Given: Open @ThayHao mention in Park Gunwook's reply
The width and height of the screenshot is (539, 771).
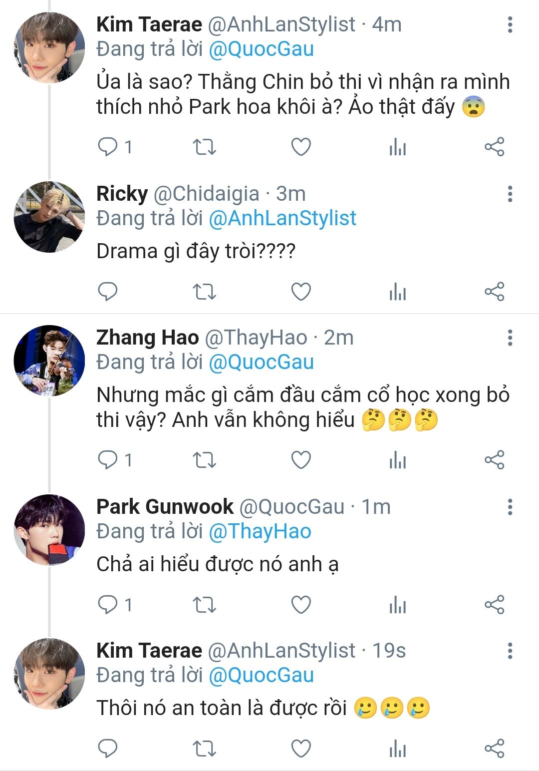Looking at the screenshot, I should click(260, 531).
